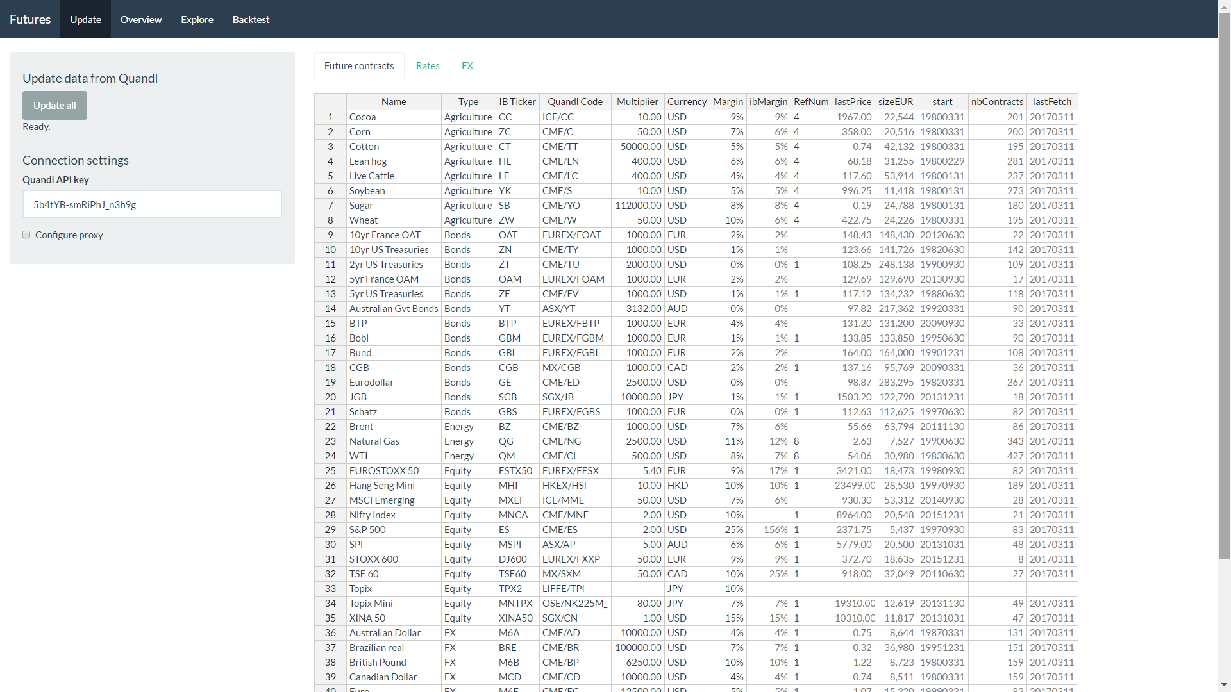Click the Quandl API key field
The height and width of the screenshot is (692, 1231).
pyautogui.click(x=152, y=204)
